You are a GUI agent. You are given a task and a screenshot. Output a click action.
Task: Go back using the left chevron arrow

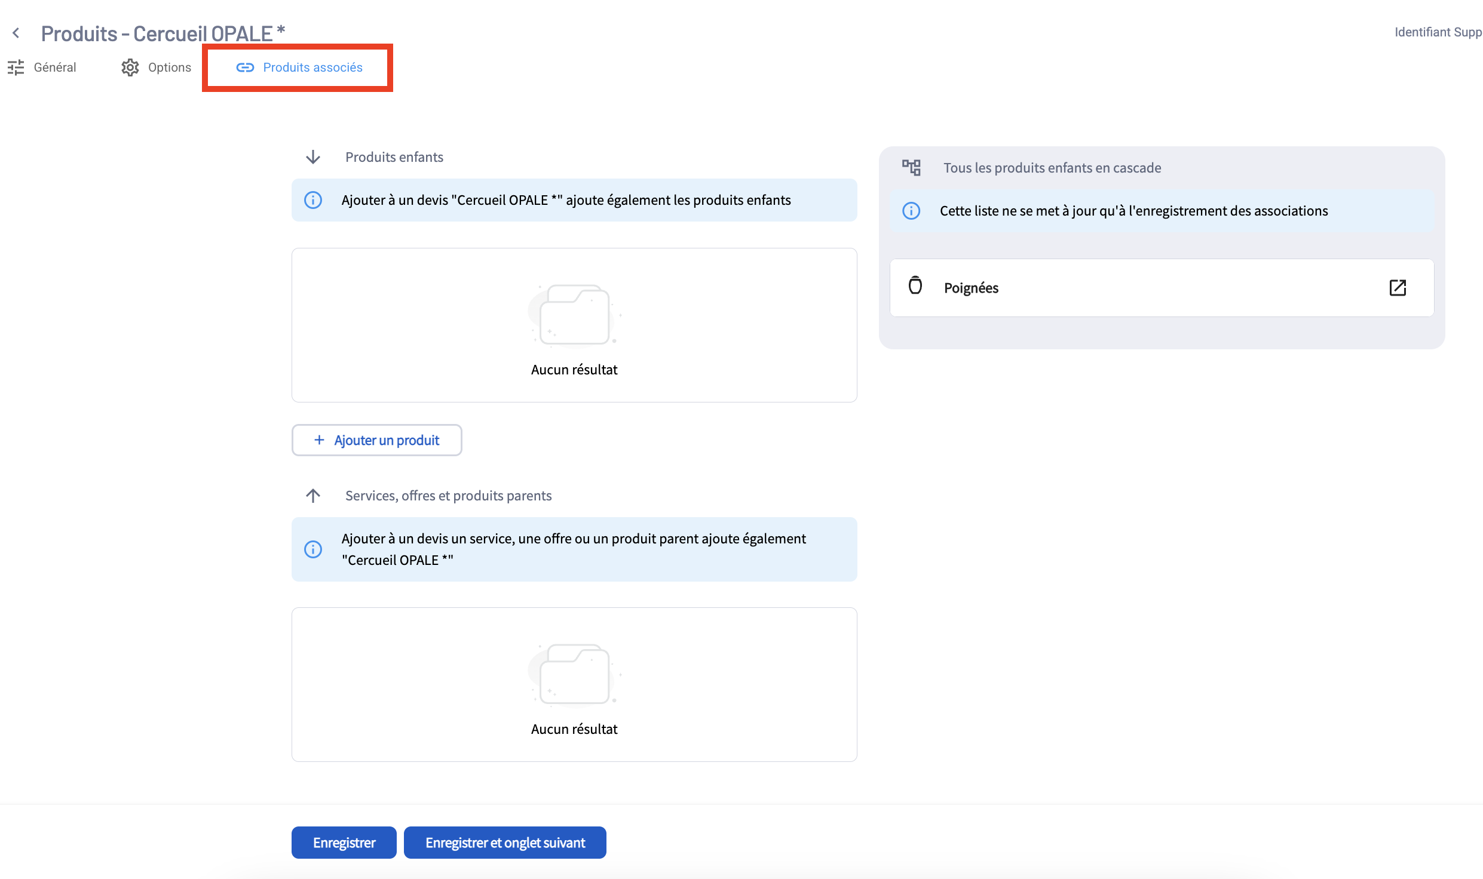pyautogui.click(x=16, y=33)
